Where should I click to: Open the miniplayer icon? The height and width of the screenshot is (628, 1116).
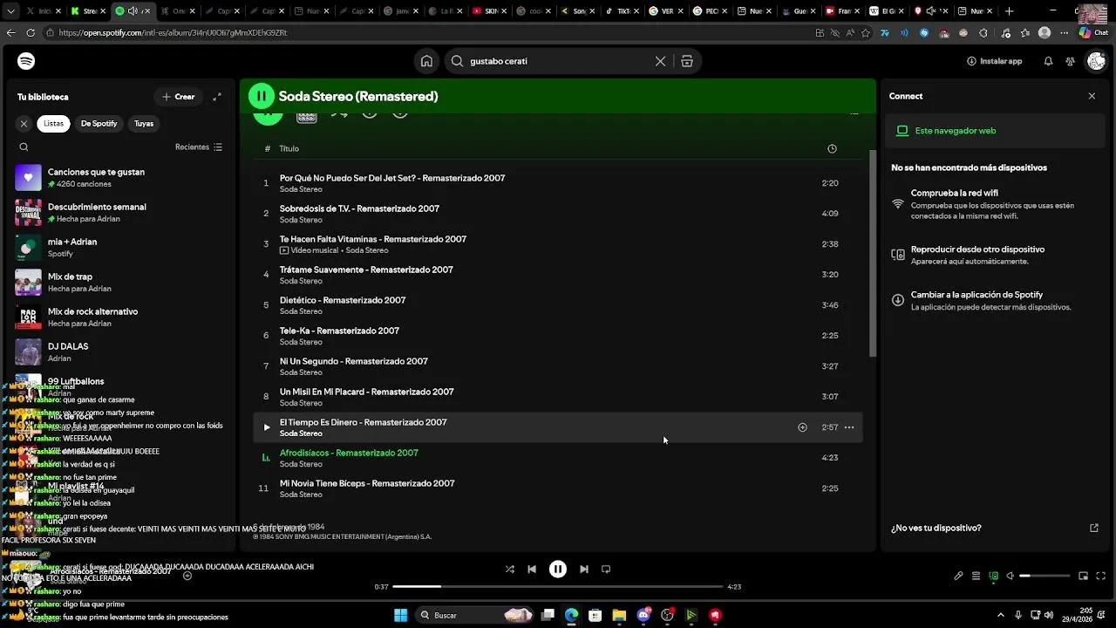pyautogui.click(x=1083, y=576)
